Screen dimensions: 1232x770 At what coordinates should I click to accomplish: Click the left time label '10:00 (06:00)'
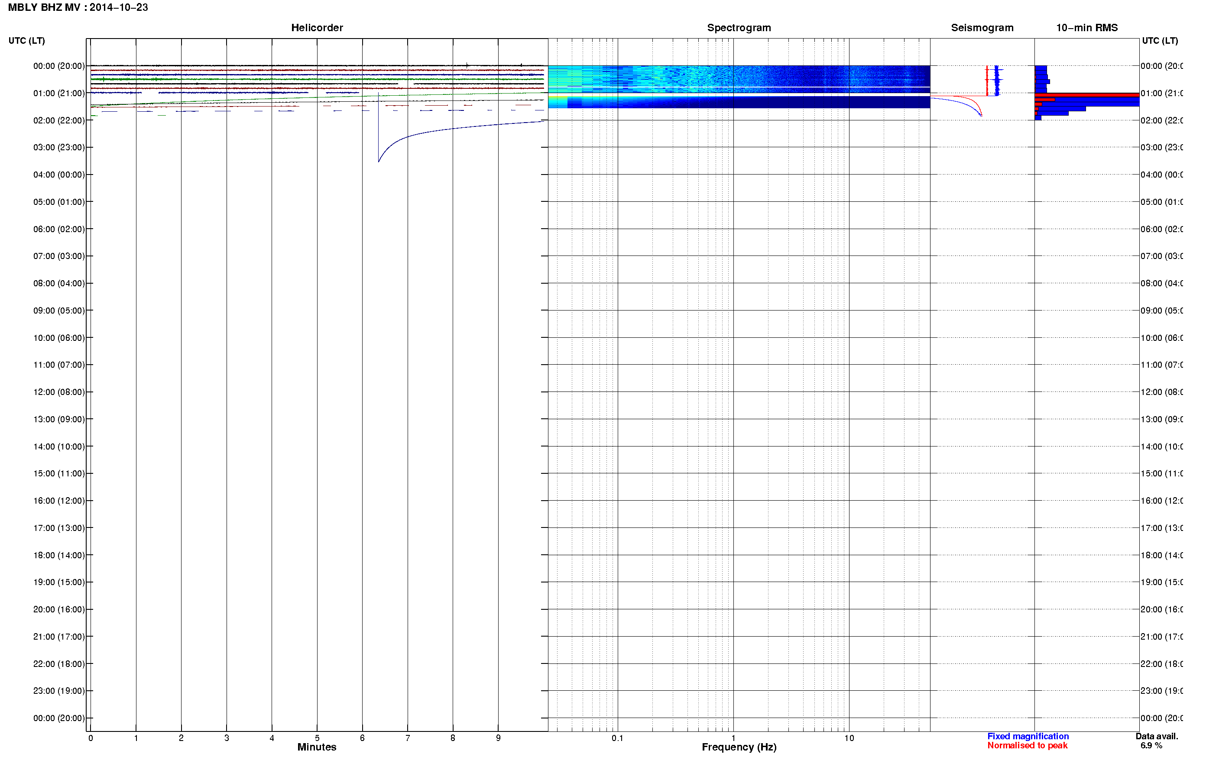click(x=59, y=338)
